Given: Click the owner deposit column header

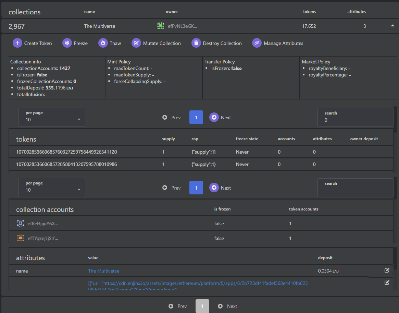Looking at the screenshot, I should coord(364,139).
